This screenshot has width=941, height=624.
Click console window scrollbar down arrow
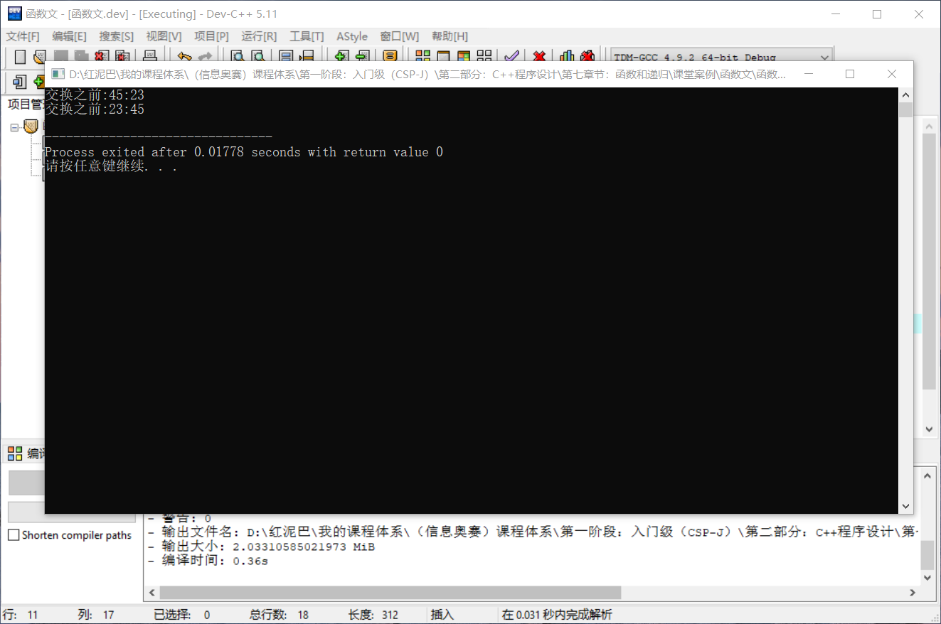click(x=905, y=506)
